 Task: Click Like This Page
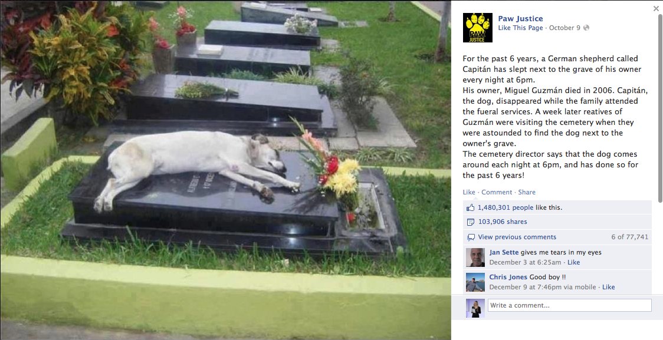tap(520, 28)
